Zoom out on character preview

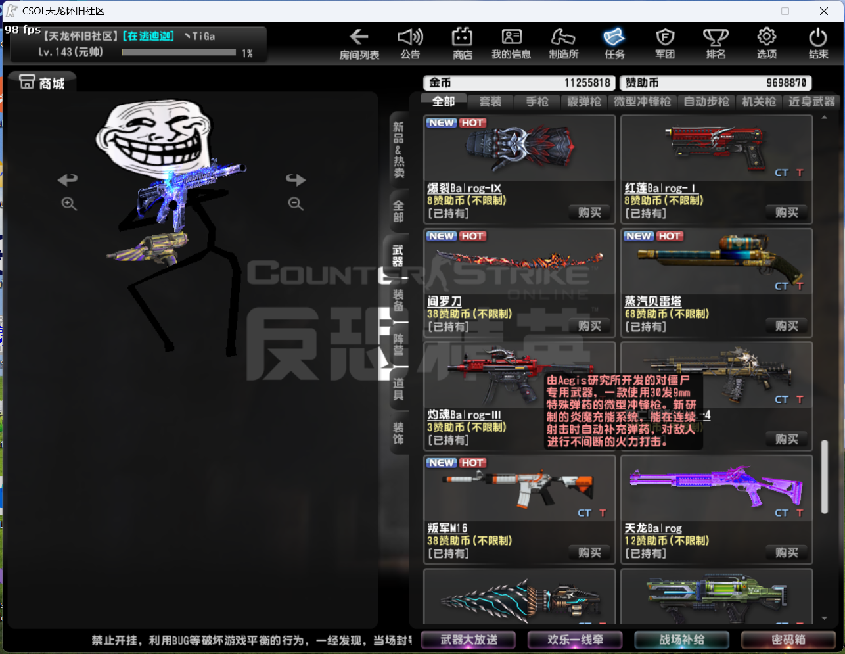[296, 204]
